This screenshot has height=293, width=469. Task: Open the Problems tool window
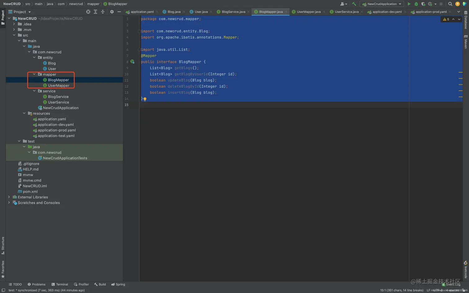[x=36, y=284]
